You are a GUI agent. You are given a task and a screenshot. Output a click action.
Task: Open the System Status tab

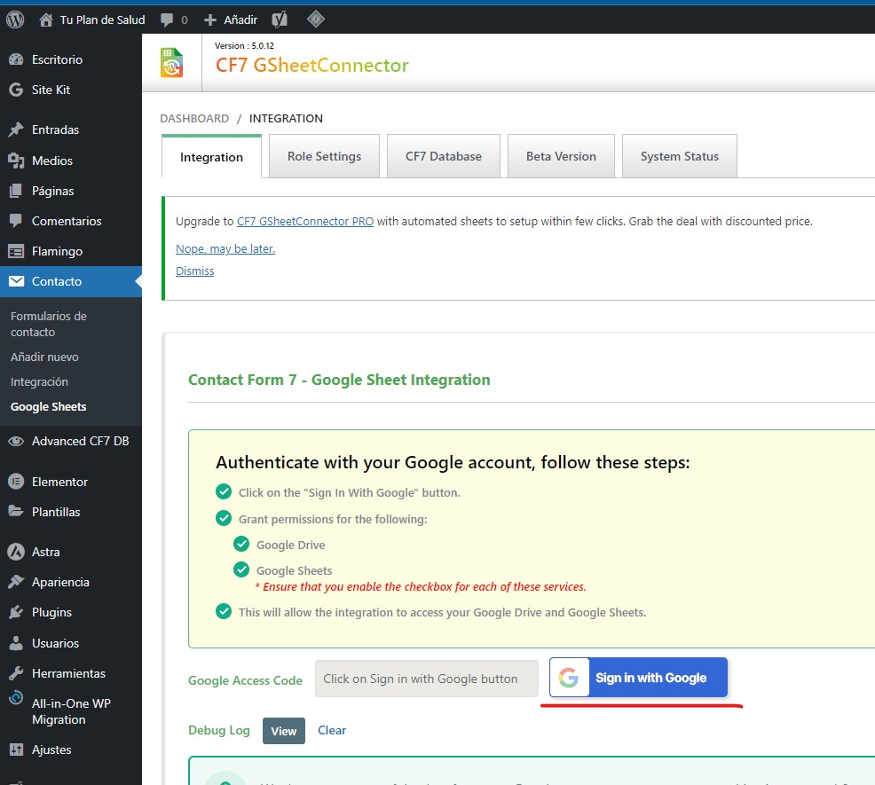(680, 156)
